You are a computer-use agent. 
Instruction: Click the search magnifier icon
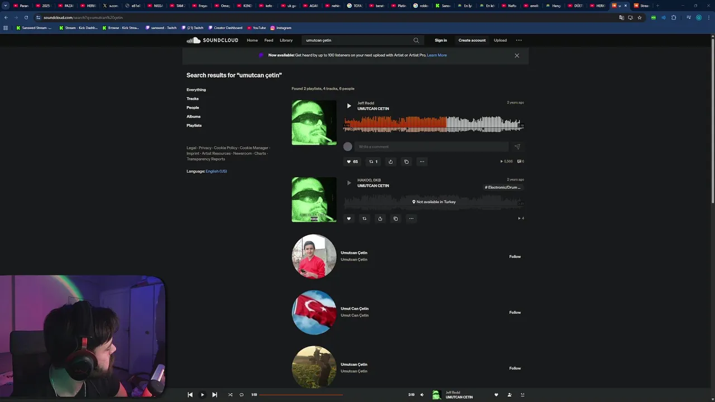pos(416,40)
